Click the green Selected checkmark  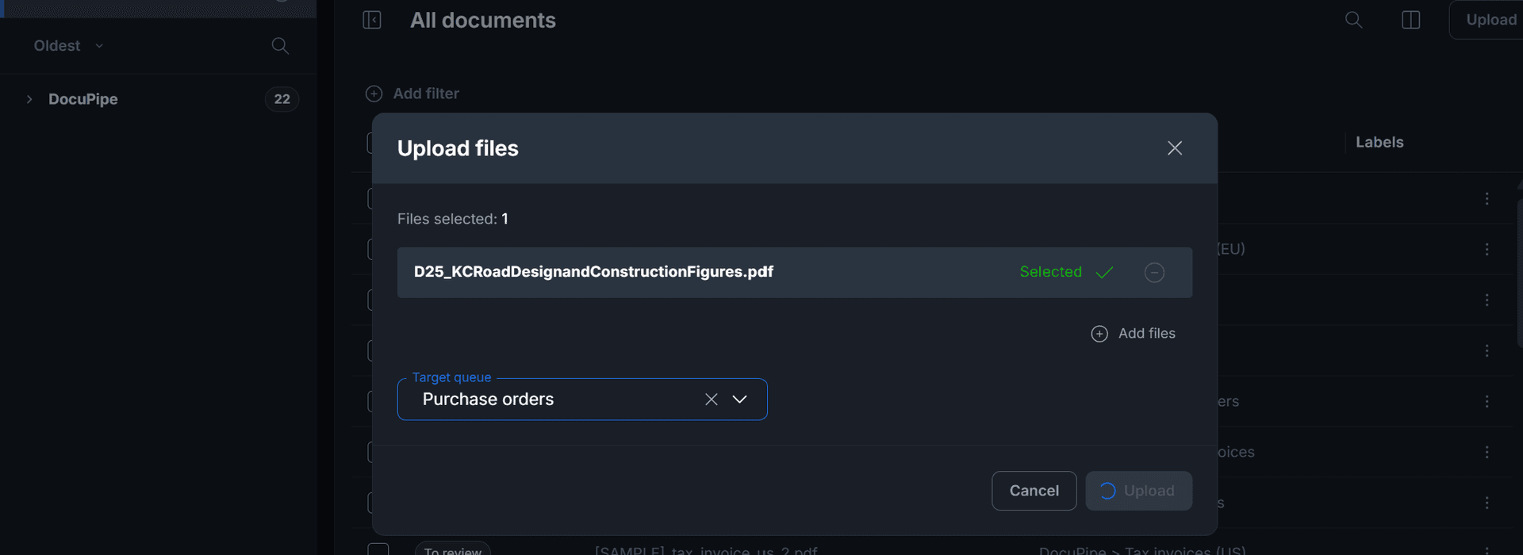pos(1106,272)
